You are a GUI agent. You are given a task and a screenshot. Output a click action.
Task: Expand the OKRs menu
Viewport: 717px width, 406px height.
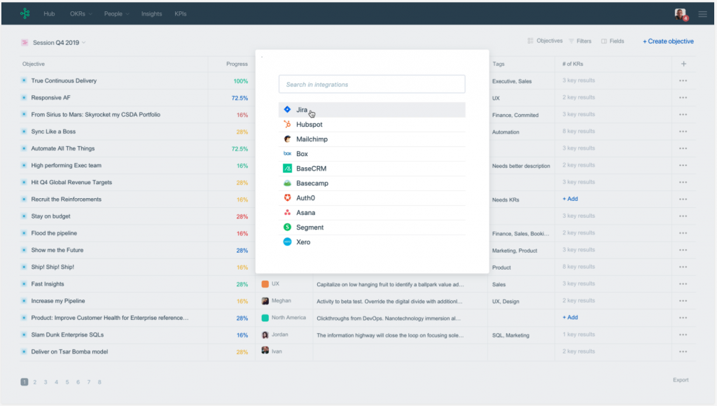[81, 14]
